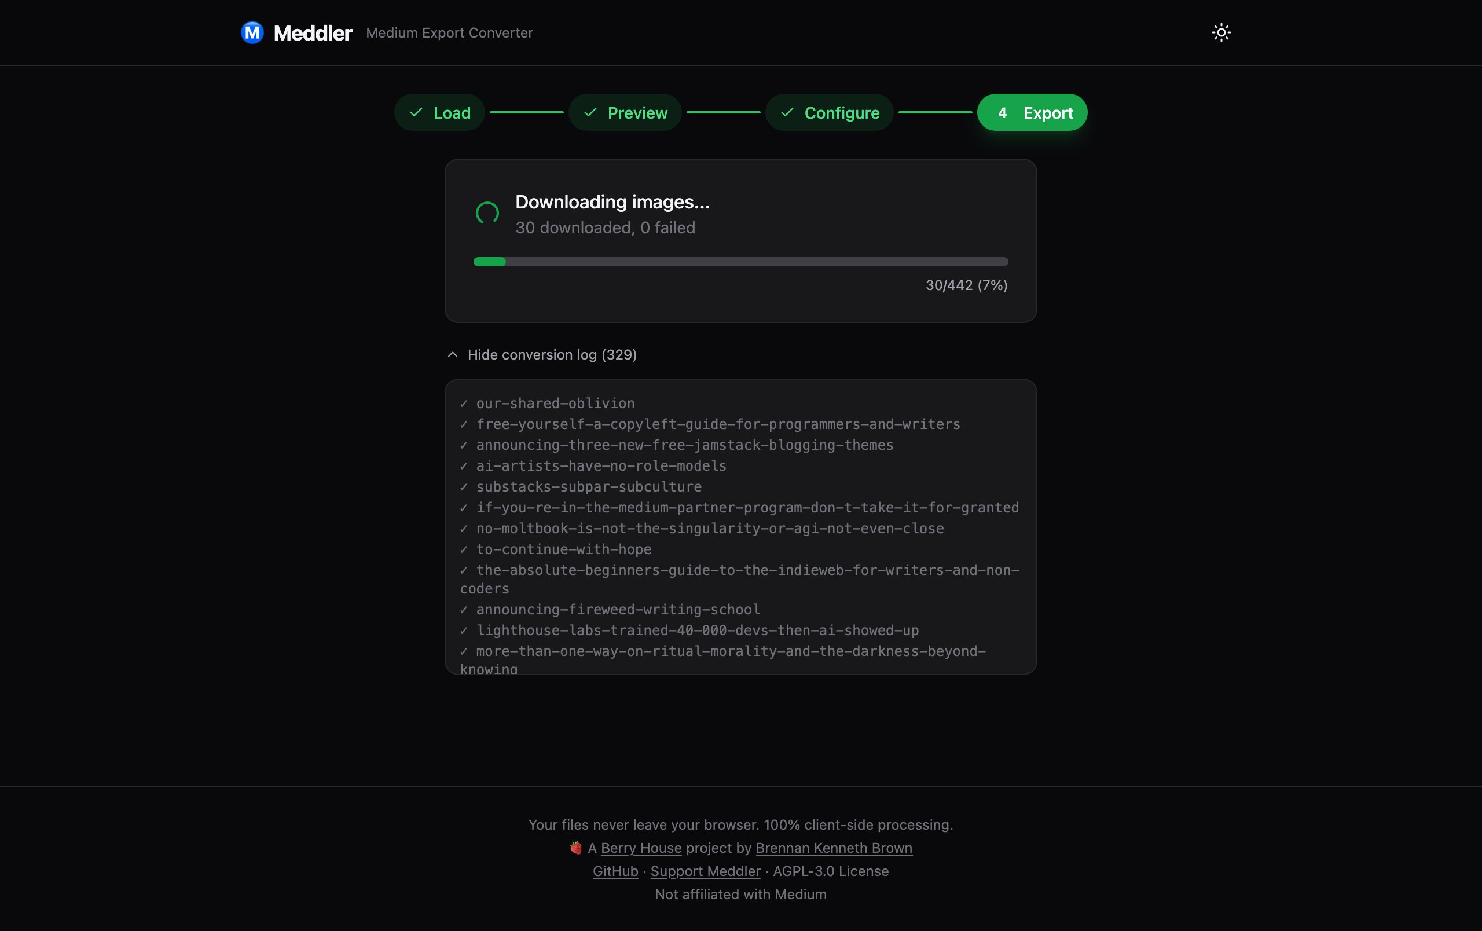The image size is (1482, 931).
Task: Open the GitHub link
Action: coord(614,871)
